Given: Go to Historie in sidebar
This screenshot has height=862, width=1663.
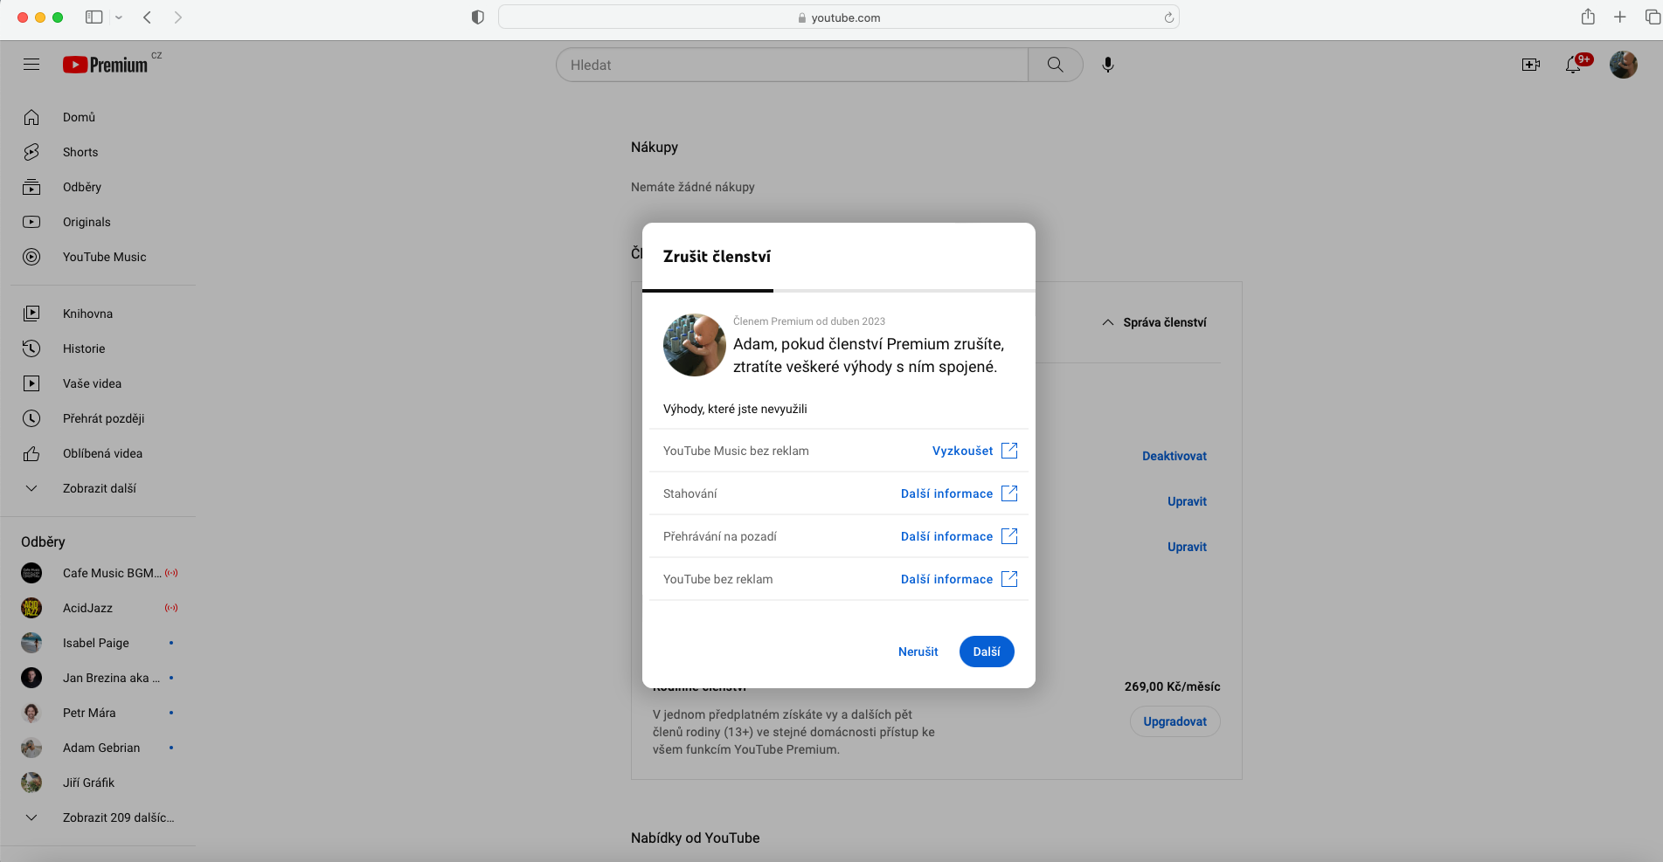Looking at the screenshot, I should coord(84,348).
